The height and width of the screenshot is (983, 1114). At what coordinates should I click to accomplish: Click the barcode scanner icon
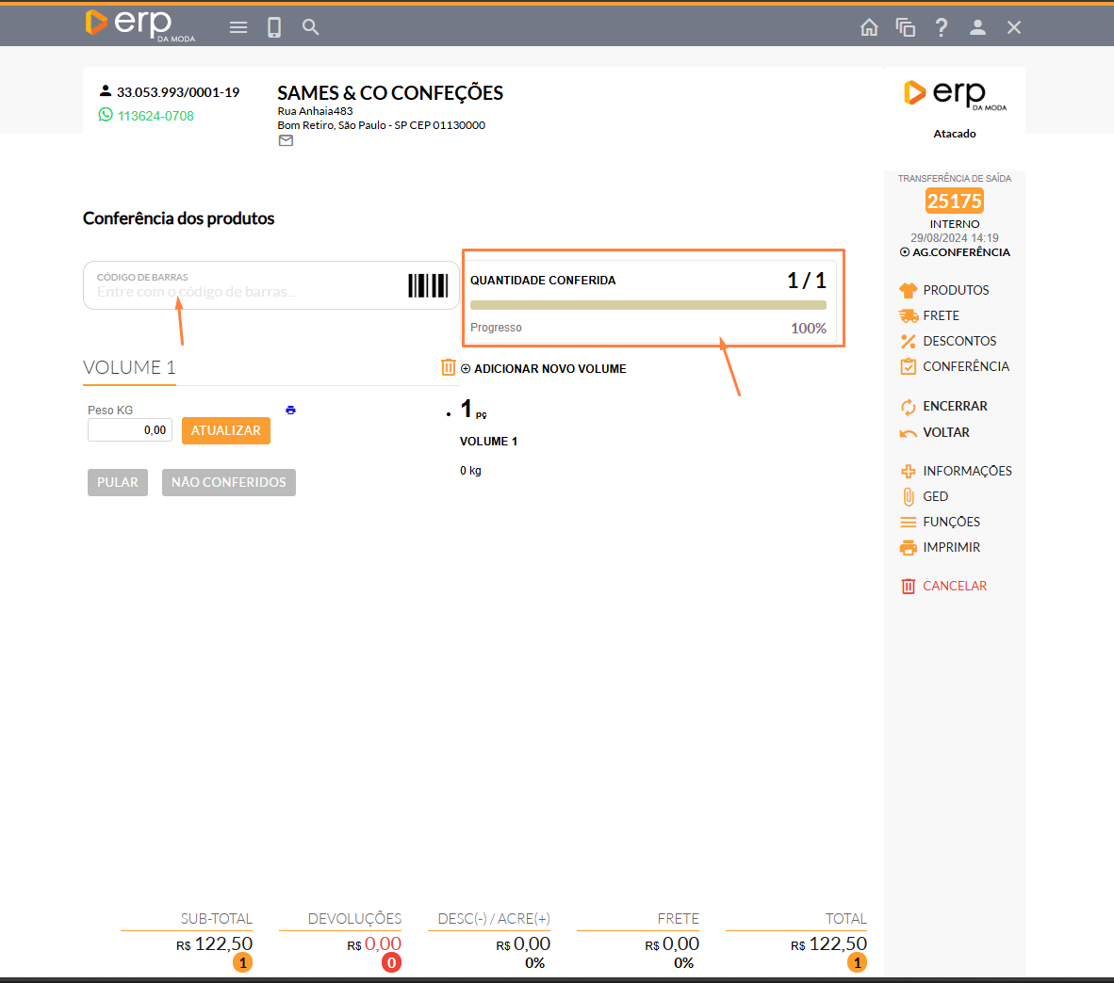pyautogui.click(x=427, y=285)
